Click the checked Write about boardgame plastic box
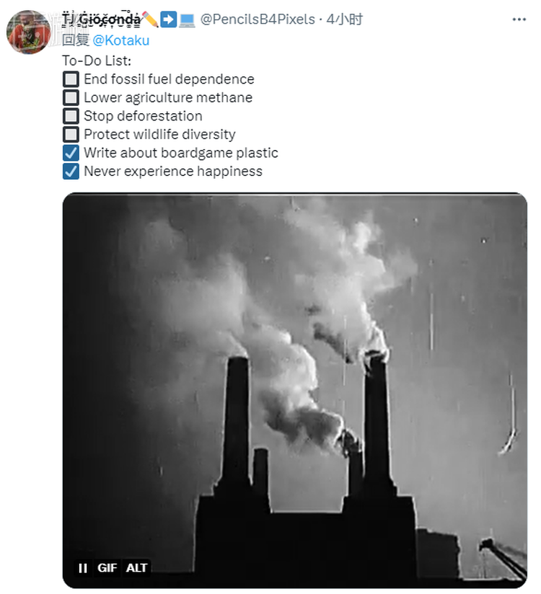Image resolution: width=541 pixels, height=594 pixels. [x=71, y=153]
